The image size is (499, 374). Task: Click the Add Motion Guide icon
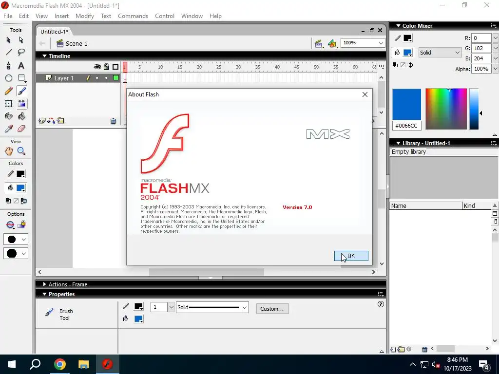(51, 121)
